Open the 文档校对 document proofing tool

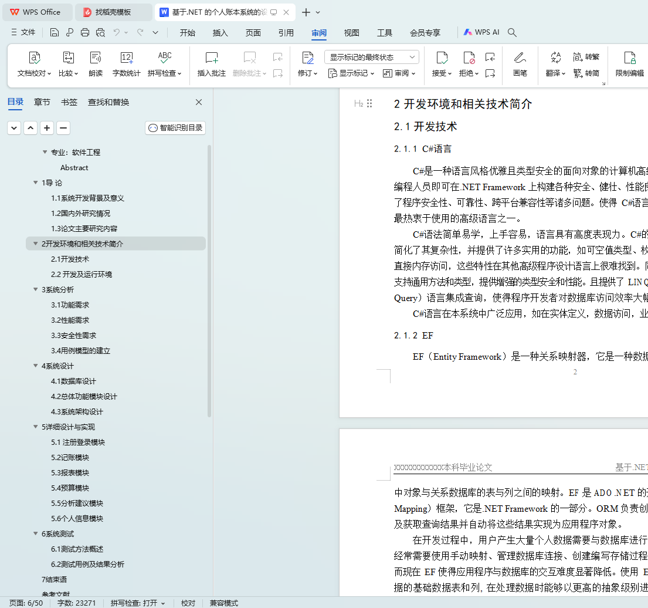34,64
